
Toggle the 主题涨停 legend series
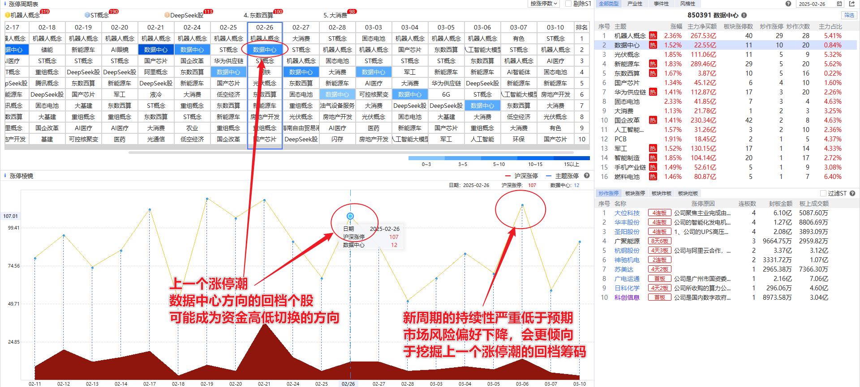[563, 176]
